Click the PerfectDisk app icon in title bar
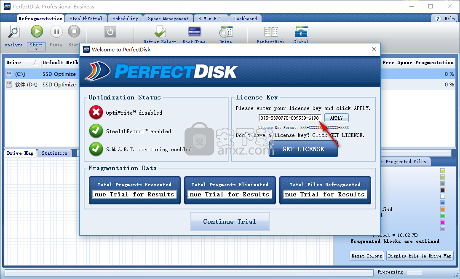Viewport: 460px width, 279px height. pyautogui.click(x=7, y=6)
